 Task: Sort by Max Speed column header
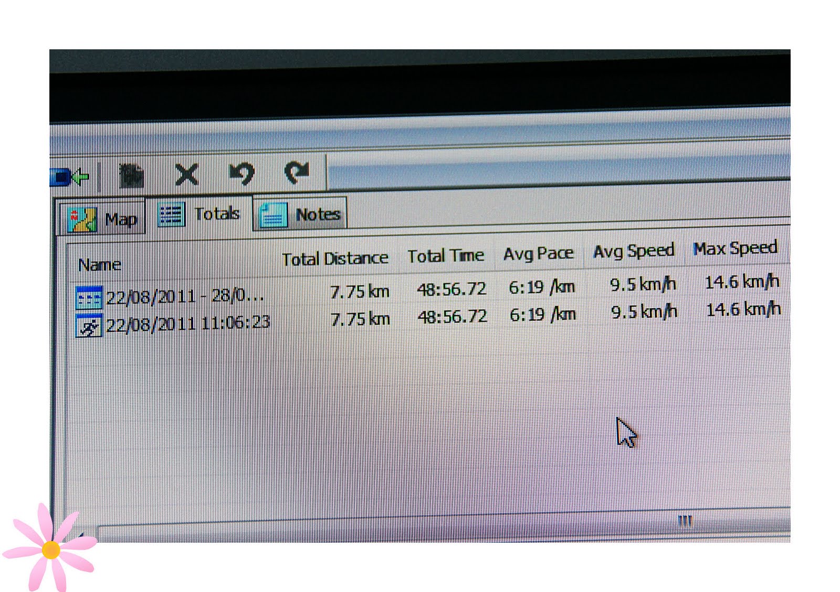(735, 249)
